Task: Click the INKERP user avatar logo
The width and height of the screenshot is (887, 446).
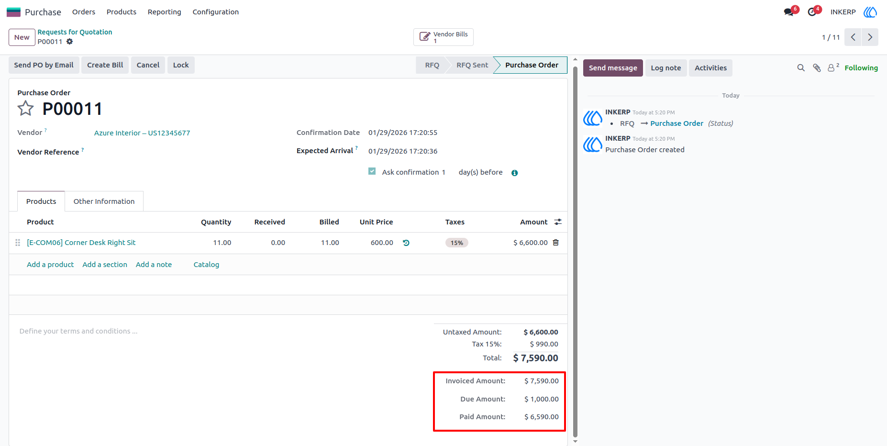Action: 870,12
